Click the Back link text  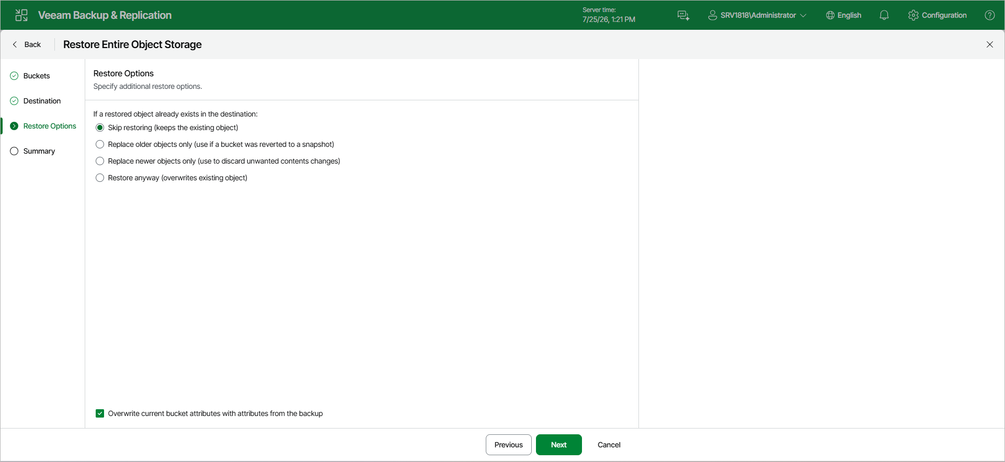[x=32, y=44]
